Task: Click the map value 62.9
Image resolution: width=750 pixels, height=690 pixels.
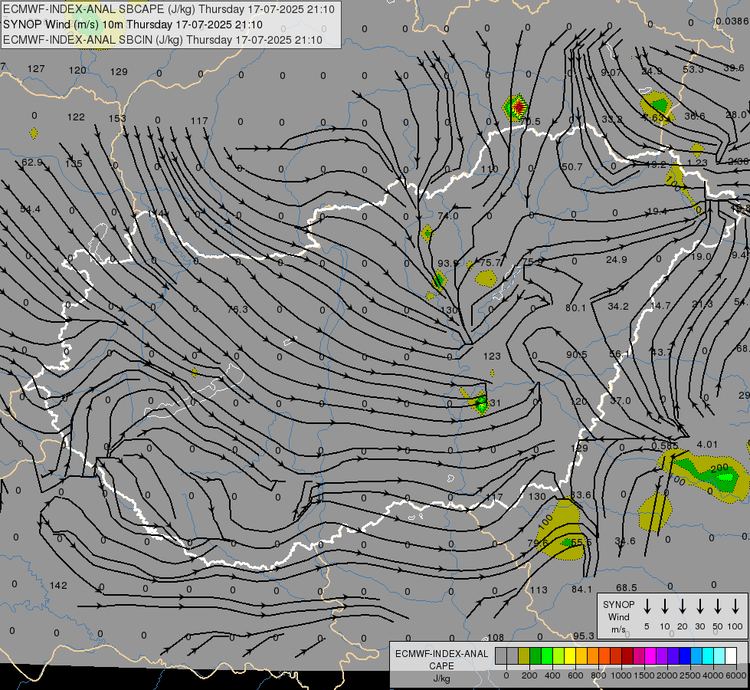Action: [x=32, y=163]
